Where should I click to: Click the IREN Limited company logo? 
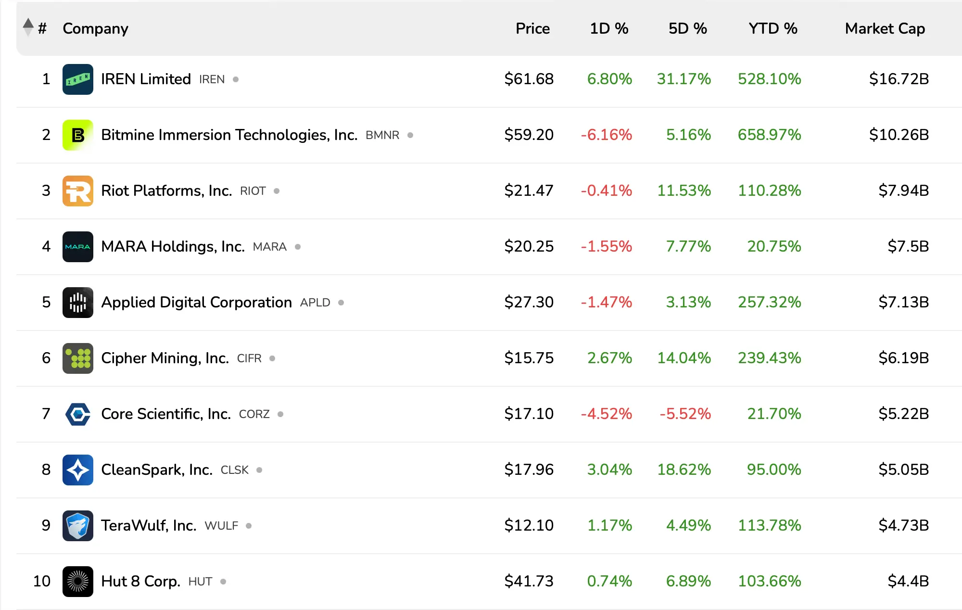tap(77, 79)
